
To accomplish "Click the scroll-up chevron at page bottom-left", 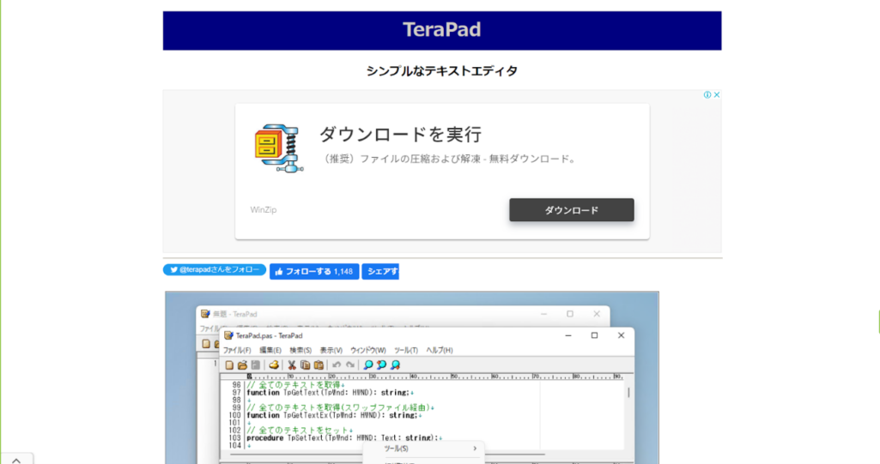I will coord(16,460).
